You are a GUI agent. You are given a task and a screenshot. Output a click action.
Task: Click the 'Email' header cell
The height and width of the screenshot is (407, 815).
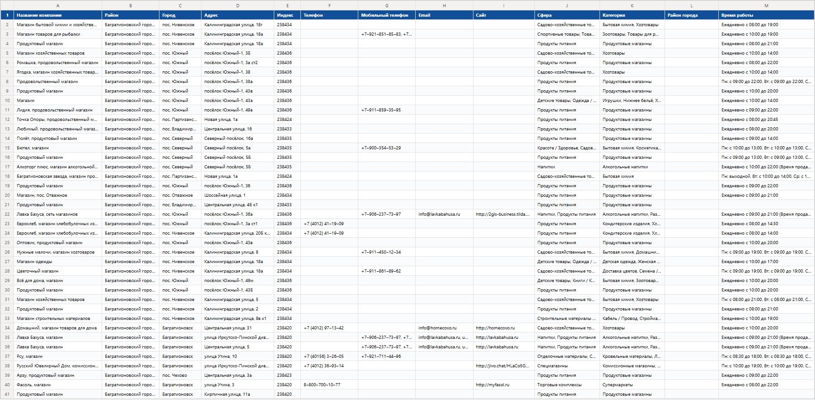point(444,15)
